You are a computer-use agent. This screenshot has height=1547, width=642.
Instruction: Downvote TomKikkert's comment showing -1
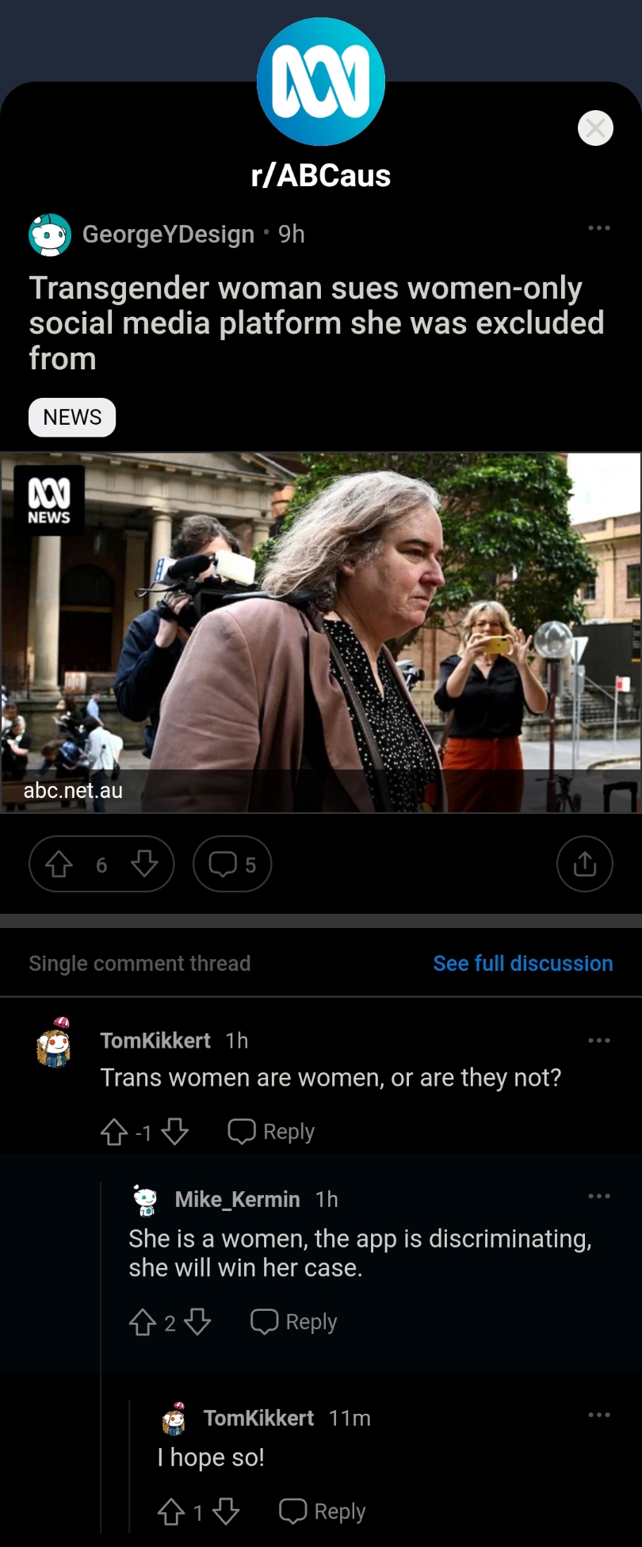tap(174, 1132)
